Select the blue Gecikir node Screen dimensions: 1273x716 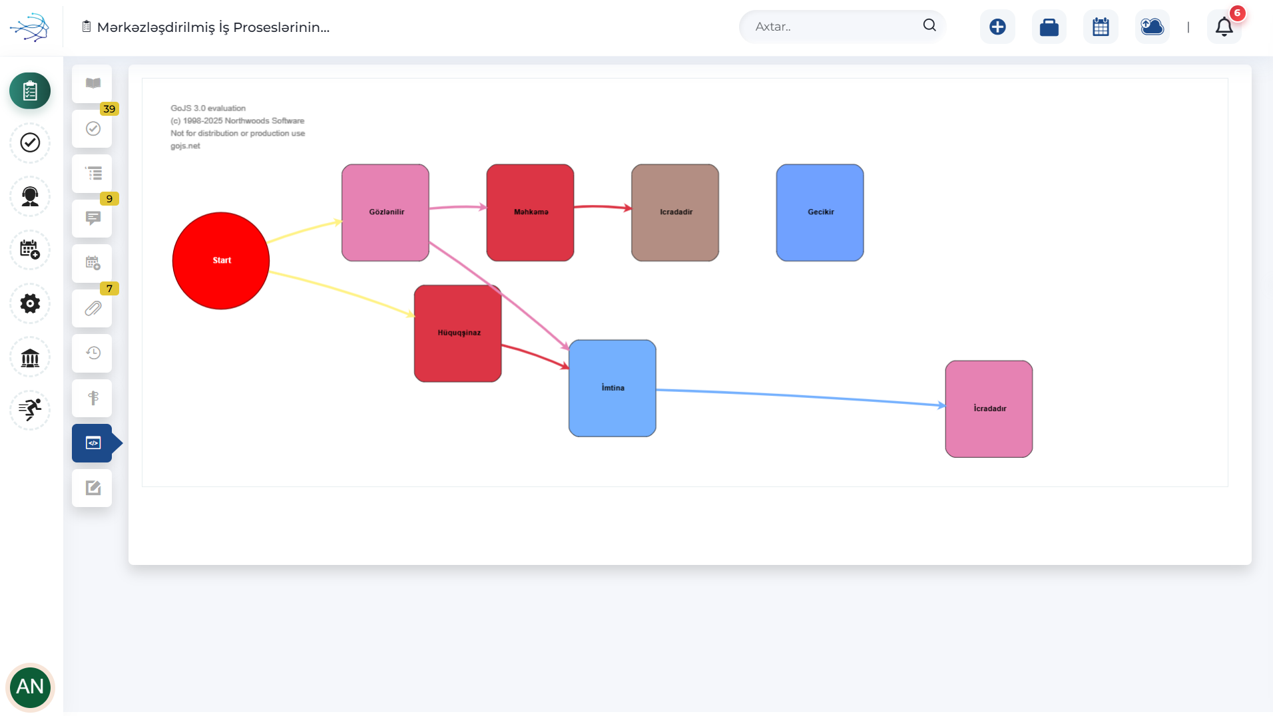coord(820,213)
